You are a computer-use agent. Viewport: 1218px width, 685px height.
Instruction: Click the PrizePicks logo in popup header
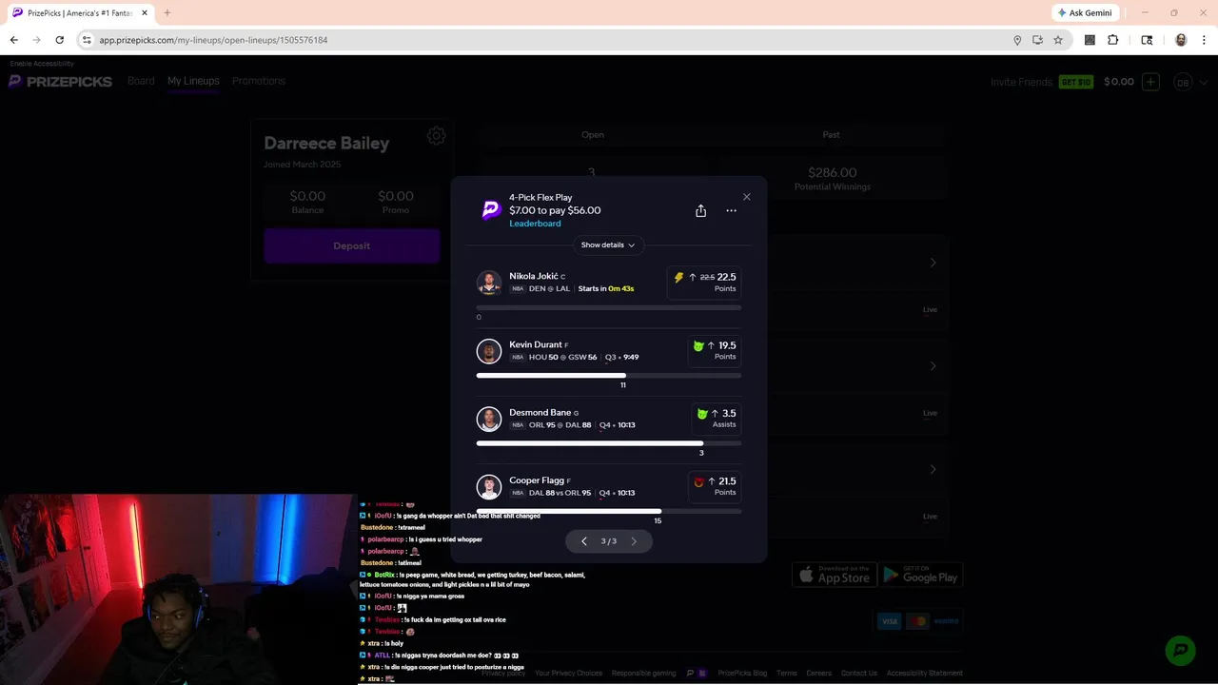[491, 210]
